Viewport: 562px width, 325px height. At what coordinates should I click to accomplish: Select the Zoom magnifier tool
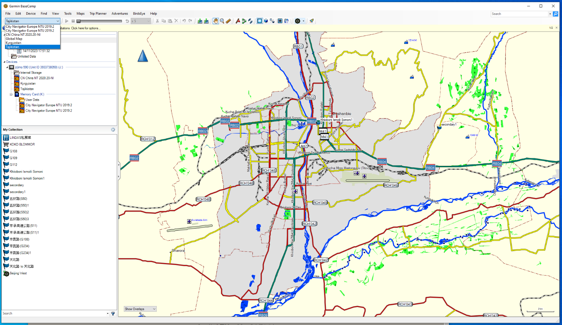click(222, 21)
